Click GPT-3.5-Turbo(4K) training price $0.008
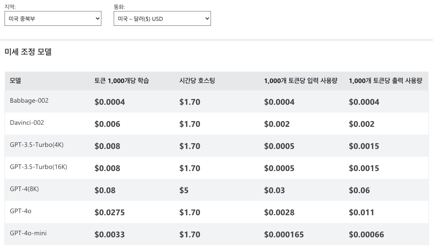Image resolution: width=433 pixels, height=250 pixels. pos(108,146)
